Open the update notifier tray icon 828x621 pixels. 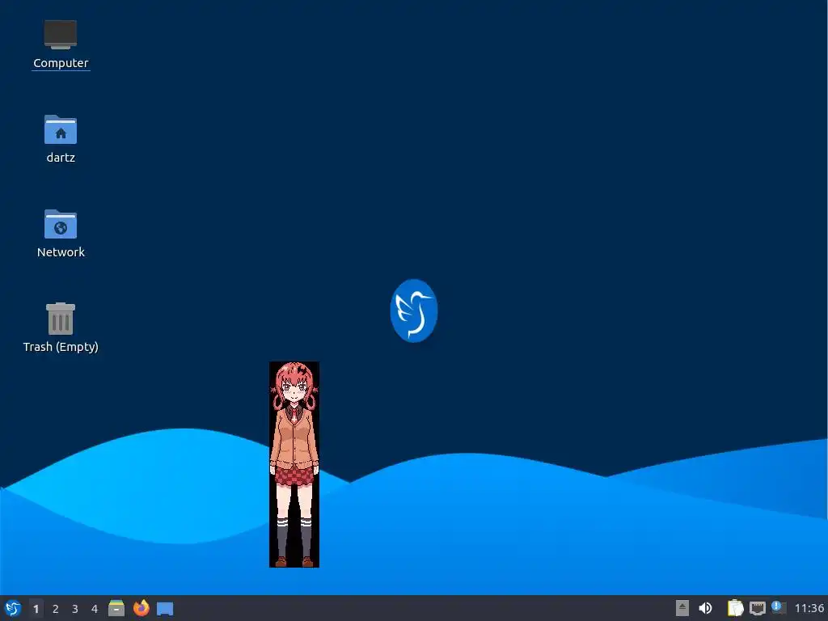coord(779,608)
